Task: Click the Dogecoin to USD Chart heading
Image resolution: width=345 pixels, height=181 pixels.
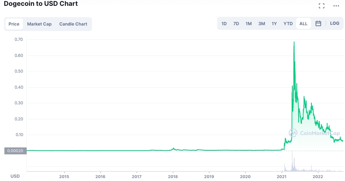Action: pos(41,4)
